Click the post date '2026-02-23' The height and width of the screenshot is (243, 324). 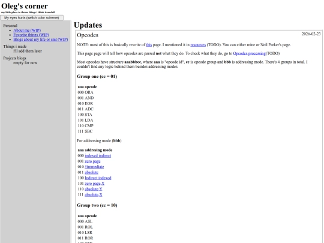pyautogui.click(x=311, y=34)
